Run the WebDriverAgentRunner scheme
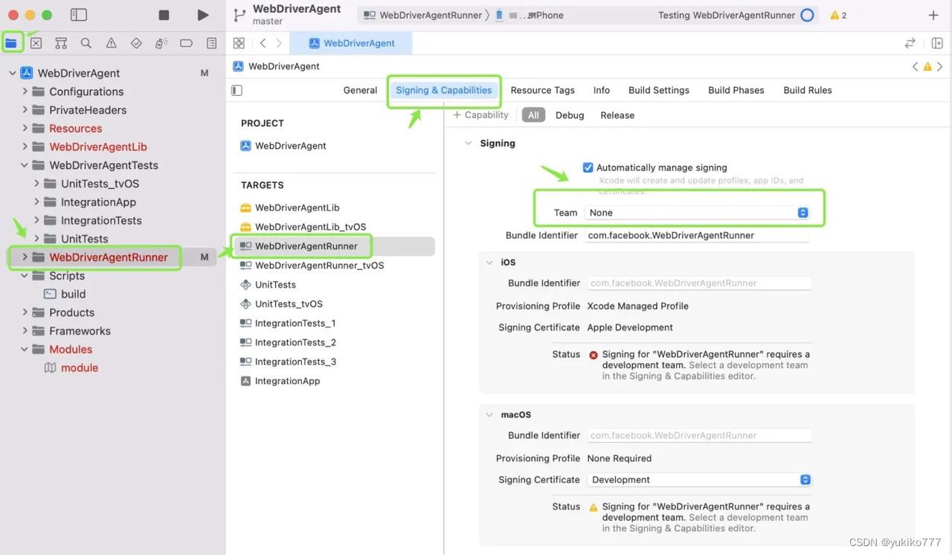The width and height of the screenshot is (952, 555). 202,15
